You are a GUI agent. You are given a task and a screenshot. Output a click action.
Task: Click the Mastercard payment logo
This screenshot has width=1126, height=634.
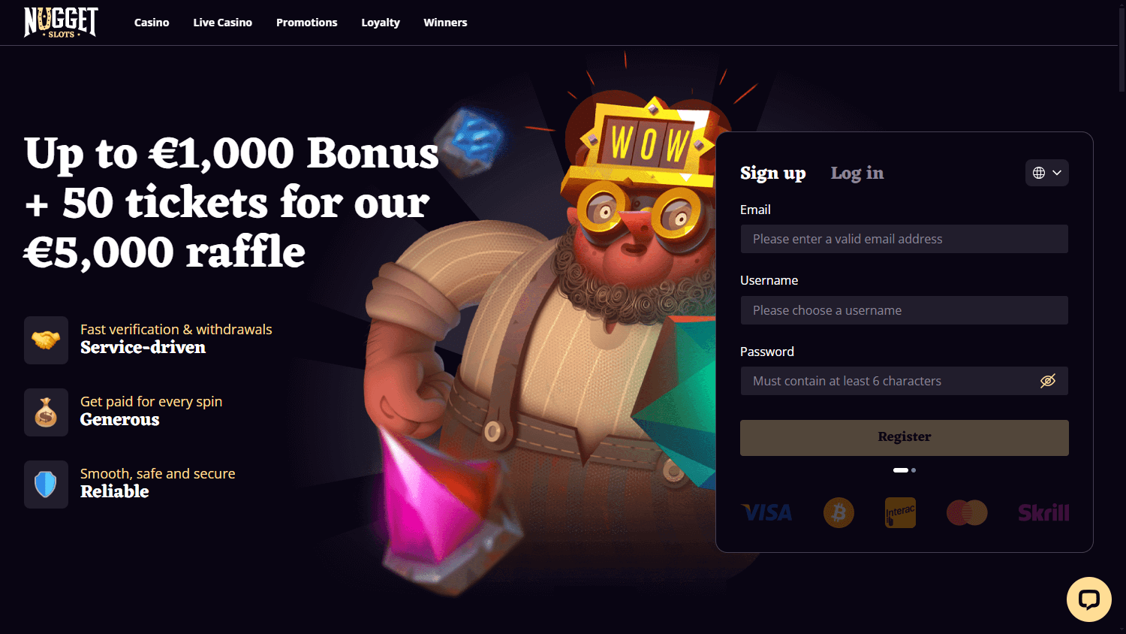pos(967,513)
